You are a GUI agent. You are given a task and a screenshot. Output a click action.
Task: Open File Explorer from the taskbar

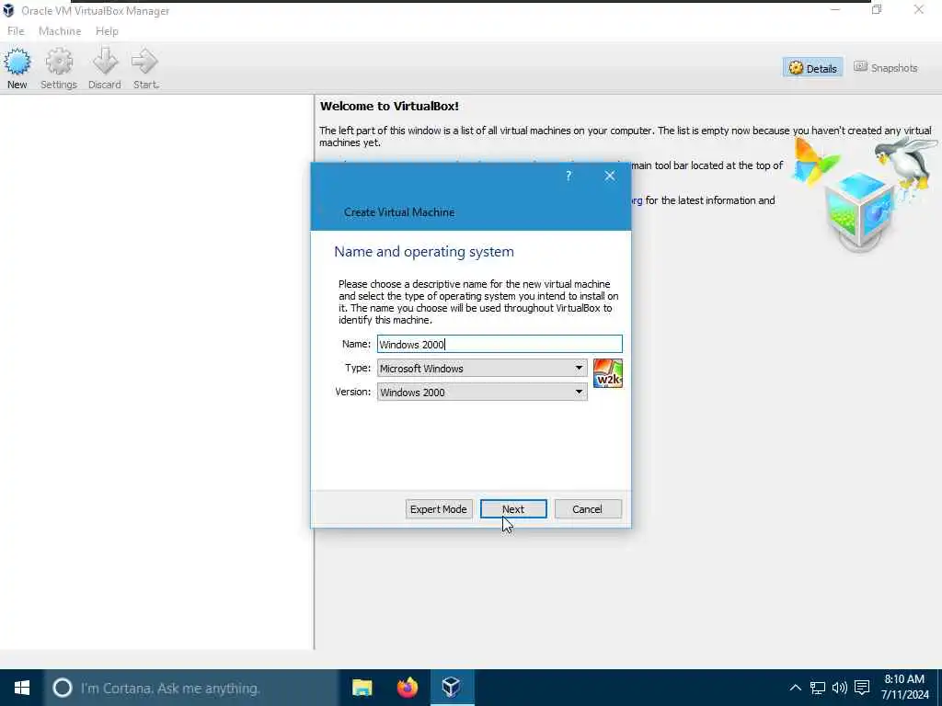click(362, 688)
